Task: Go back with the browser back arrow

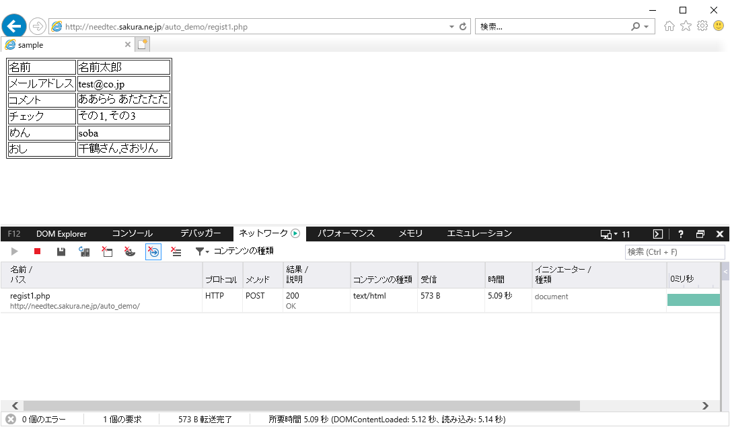Action: (14, 26)
